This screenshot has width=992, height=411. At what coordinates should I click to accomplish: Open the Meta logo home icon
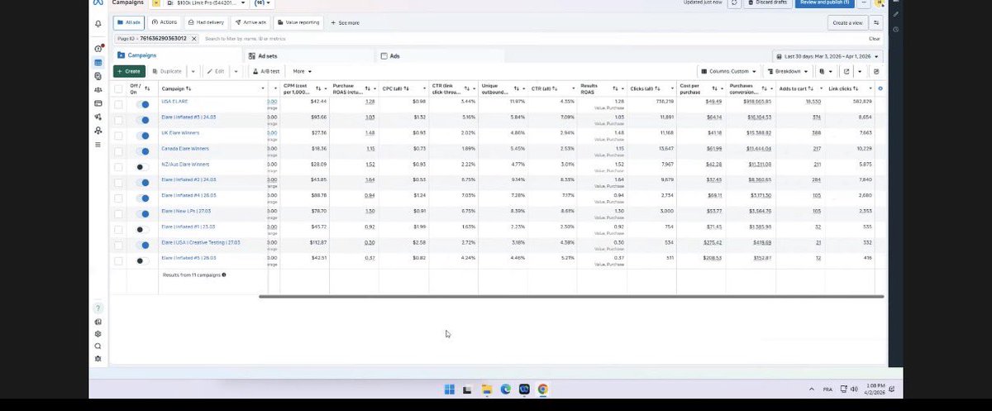pyautogui.click(x=98, y=3)
